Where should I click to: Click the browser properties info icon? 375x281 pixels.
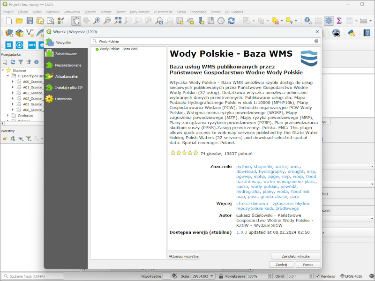click(37, 62)
